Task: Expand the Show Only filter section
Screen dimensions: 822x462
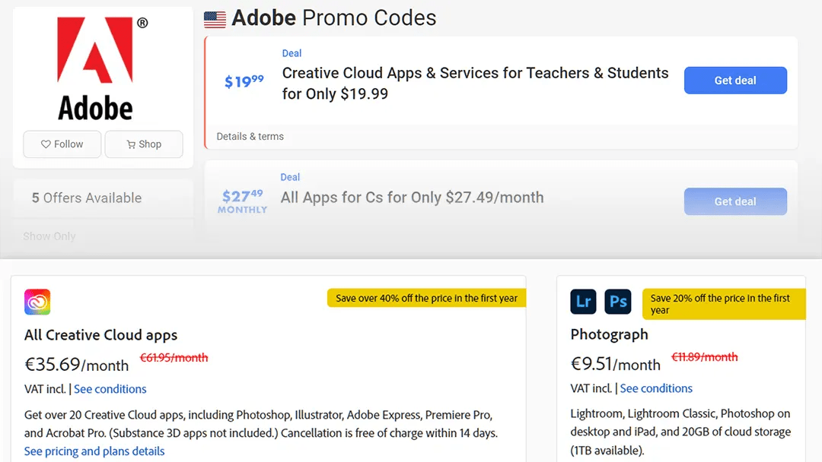Action: tap(49, 236)
